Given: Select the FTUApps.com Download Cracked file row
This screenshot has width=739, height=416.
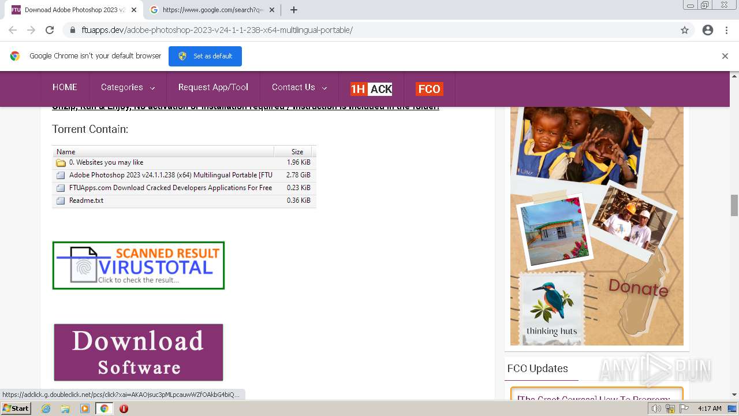Looking at the screenshot, I should click(x=184, y=188).
